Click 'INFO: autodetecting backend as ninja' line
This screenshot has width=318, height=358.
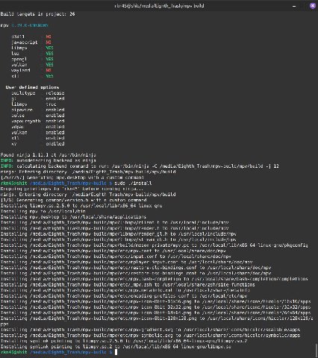(49, 160)
